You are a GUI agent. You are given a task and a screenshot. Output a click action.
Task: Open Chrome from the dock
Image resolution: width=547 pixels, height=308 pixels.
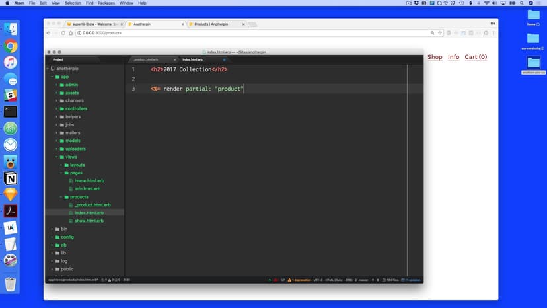[x=11, y=46]
